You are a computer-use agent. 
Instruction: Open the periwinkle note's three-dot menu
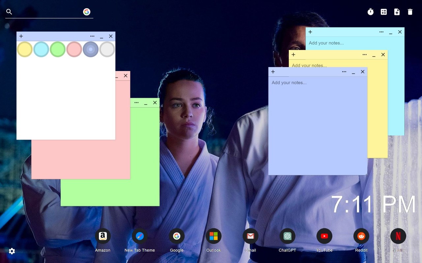pyautogui.click(x=344, y=72)
